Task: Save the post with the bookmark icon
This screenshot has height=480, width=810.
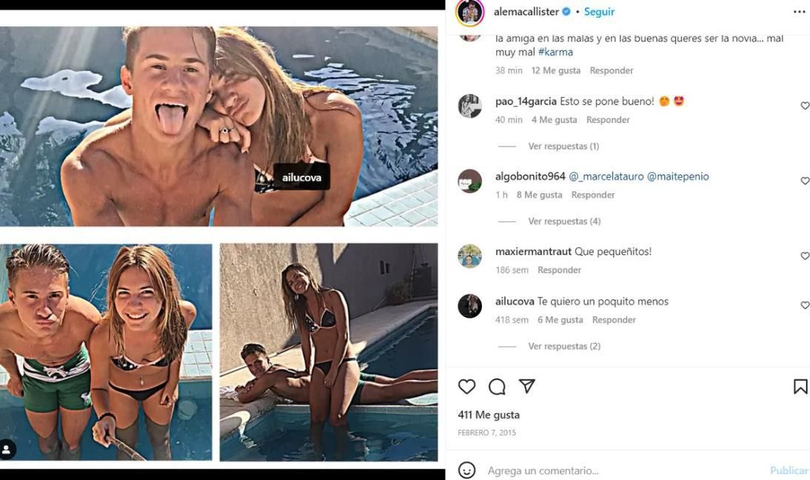Action: click(x=800, y=387)
